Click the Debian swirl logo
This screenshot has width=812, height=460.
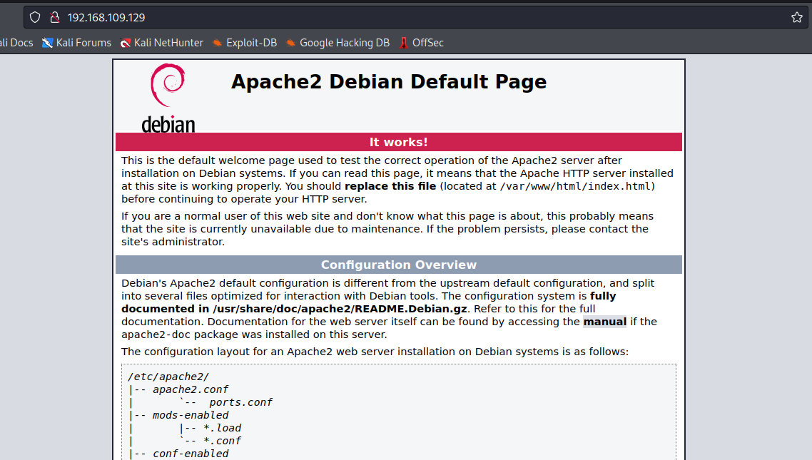pos(167,85)
